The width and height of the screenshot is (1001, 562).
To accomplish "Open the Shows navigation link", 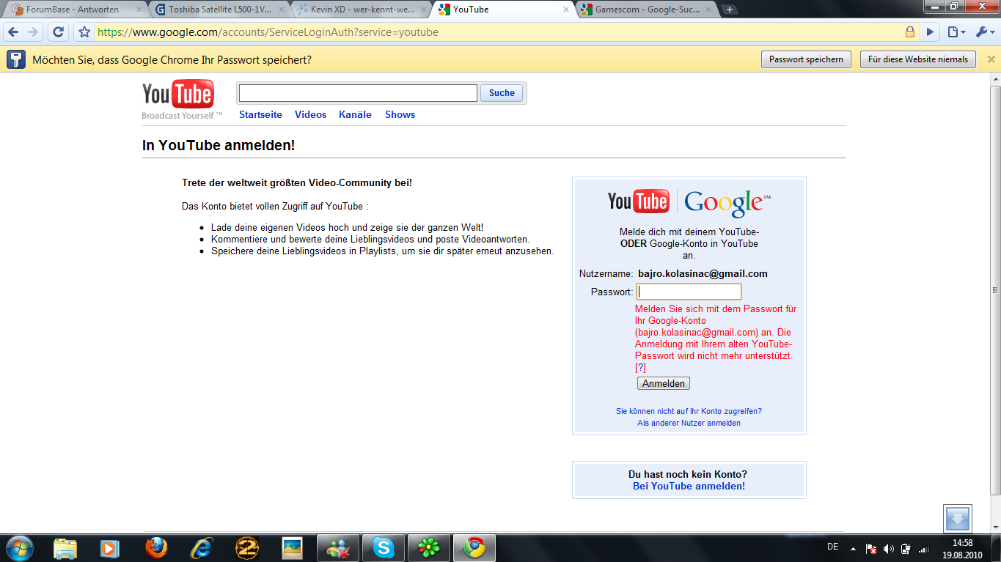I will coord(400,114).
